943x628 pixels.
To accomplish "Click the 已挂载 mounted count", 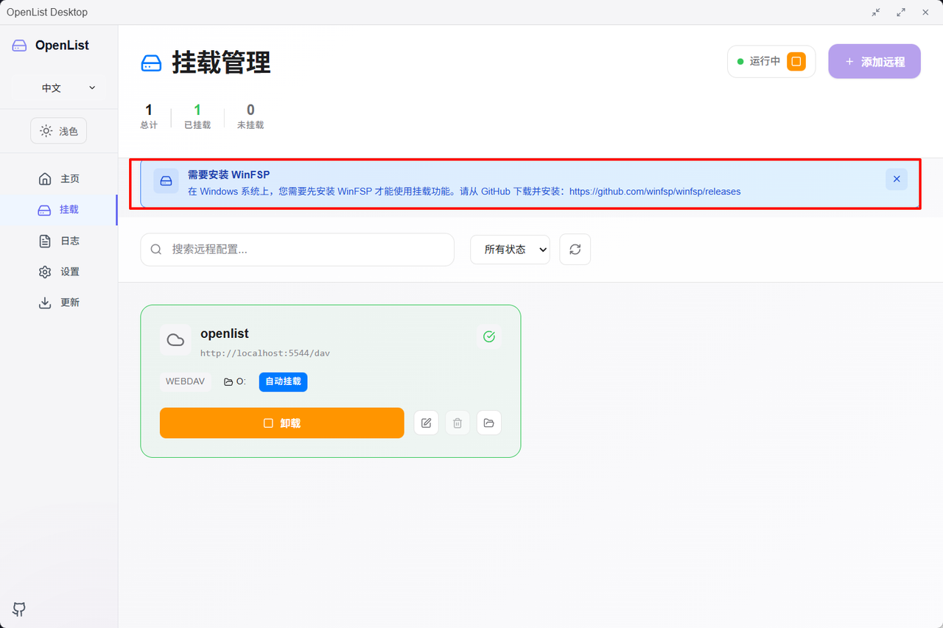I will [197, 117].
